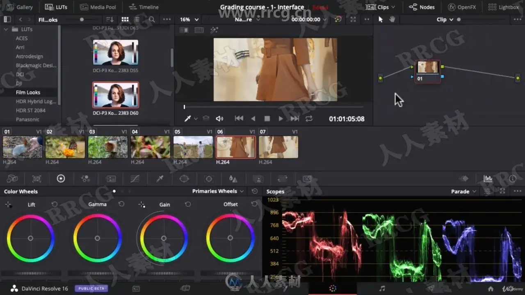Screen dimensions: 525x295
Task: Open the Parade scope type dropdown
Action: (464, 191)
